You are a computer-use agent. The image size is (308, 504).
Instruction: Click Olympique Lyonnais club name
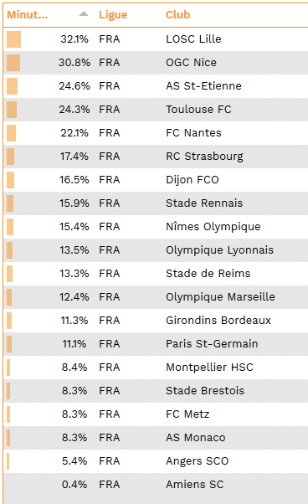click(219, 250)
